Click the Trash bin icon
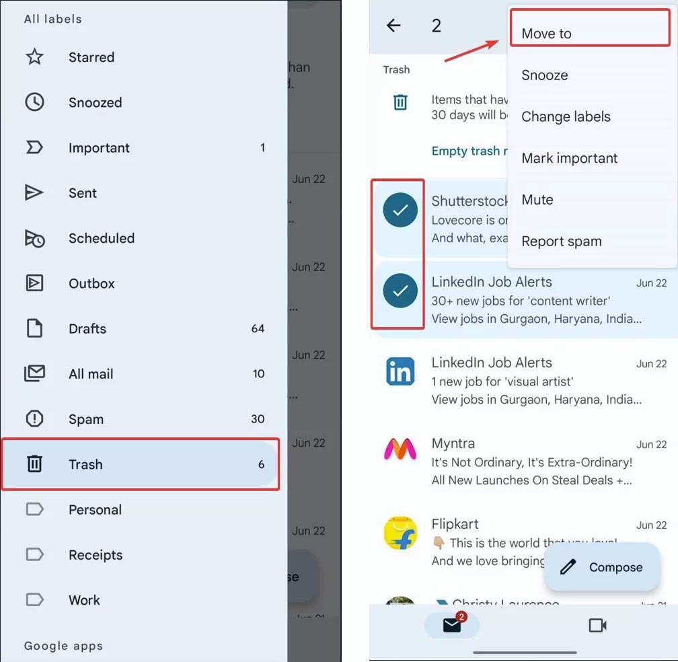 pyautogui.click(x=34, y=464)
